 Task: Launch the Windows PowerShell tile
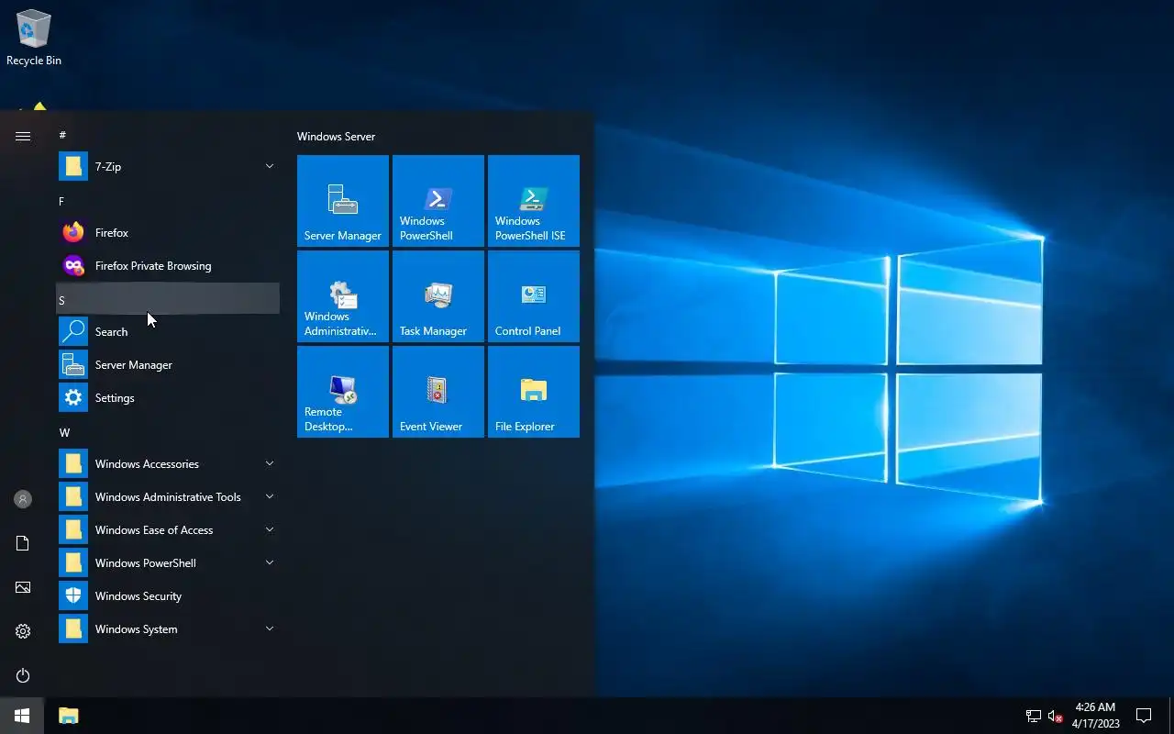coord(438,201)
